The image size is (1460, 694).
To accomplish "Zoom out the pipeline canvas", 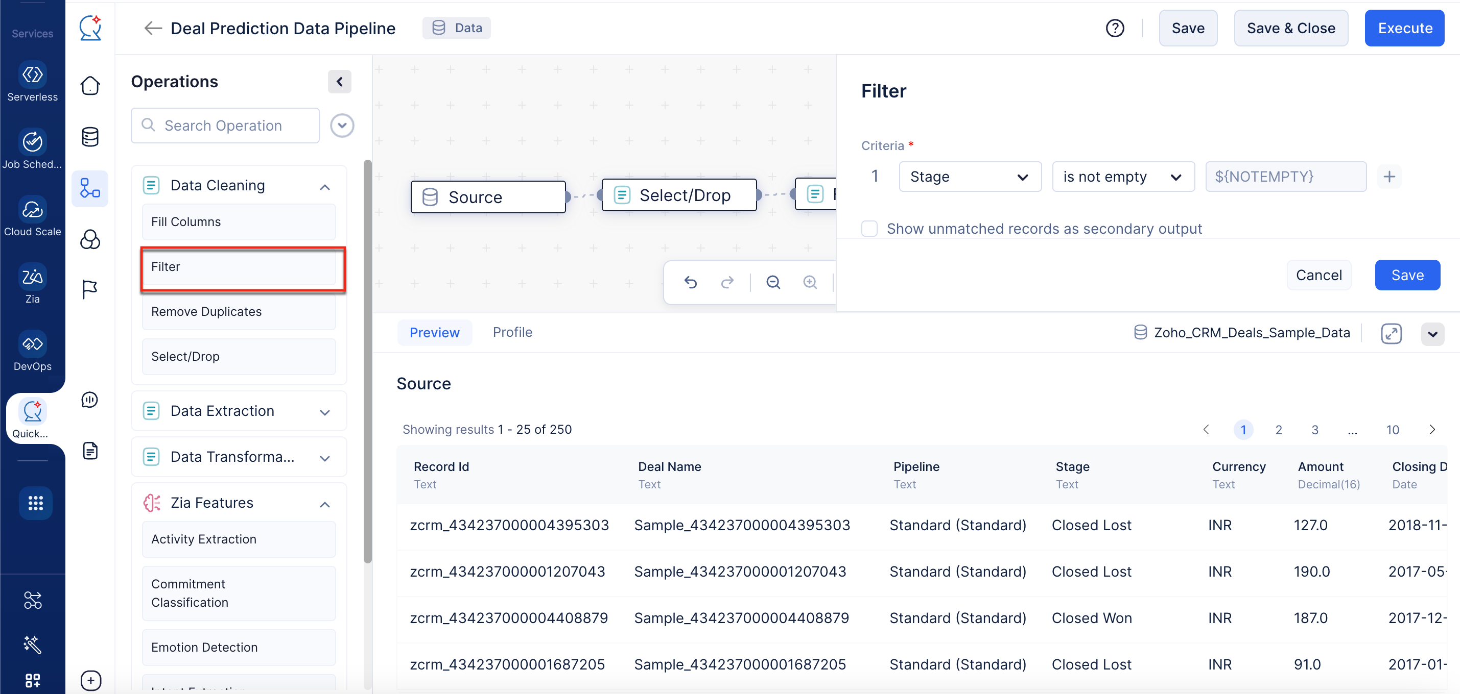I will click(773, 282).
